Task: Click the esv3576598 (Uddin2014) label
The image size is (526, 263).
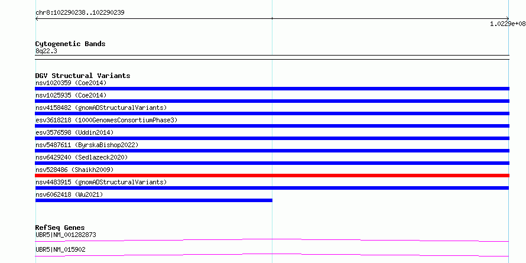Action: 74,132
